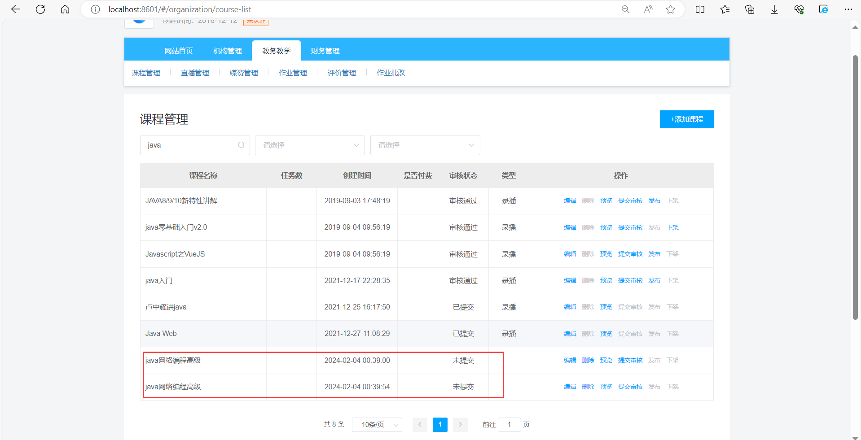
Task: Open browser essentials heart icon
Action: [799, 9]
